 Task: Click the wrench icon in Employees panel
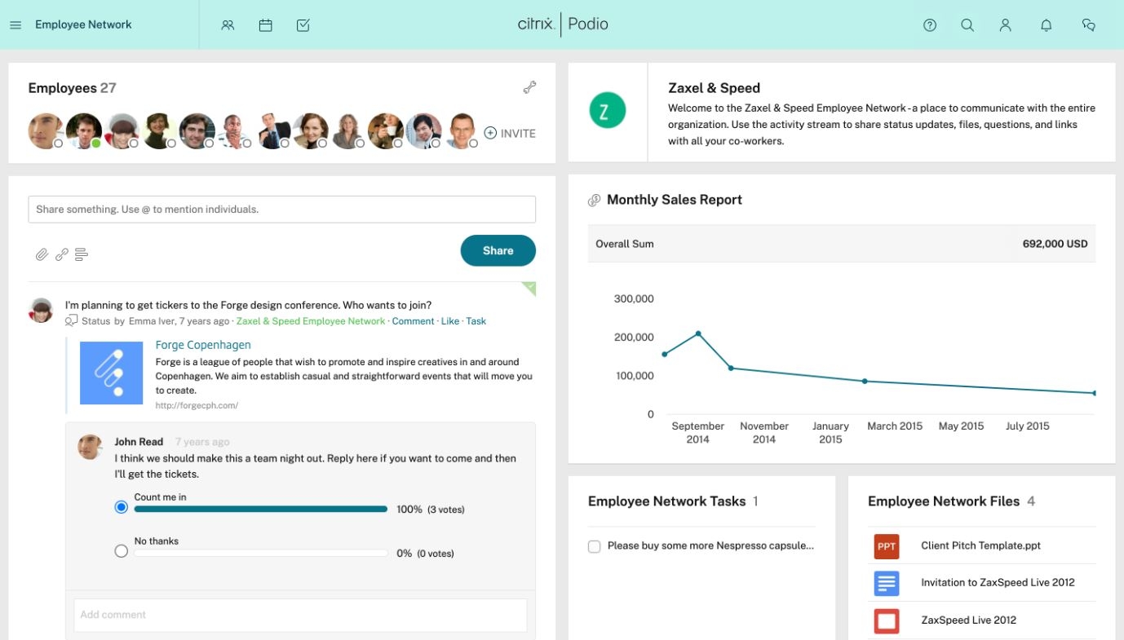tap(529, 87)
